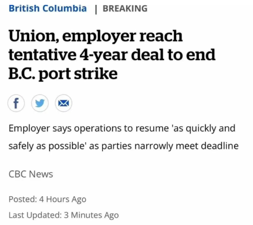
Task: Open the British Columbia section link
Action: 48,8
